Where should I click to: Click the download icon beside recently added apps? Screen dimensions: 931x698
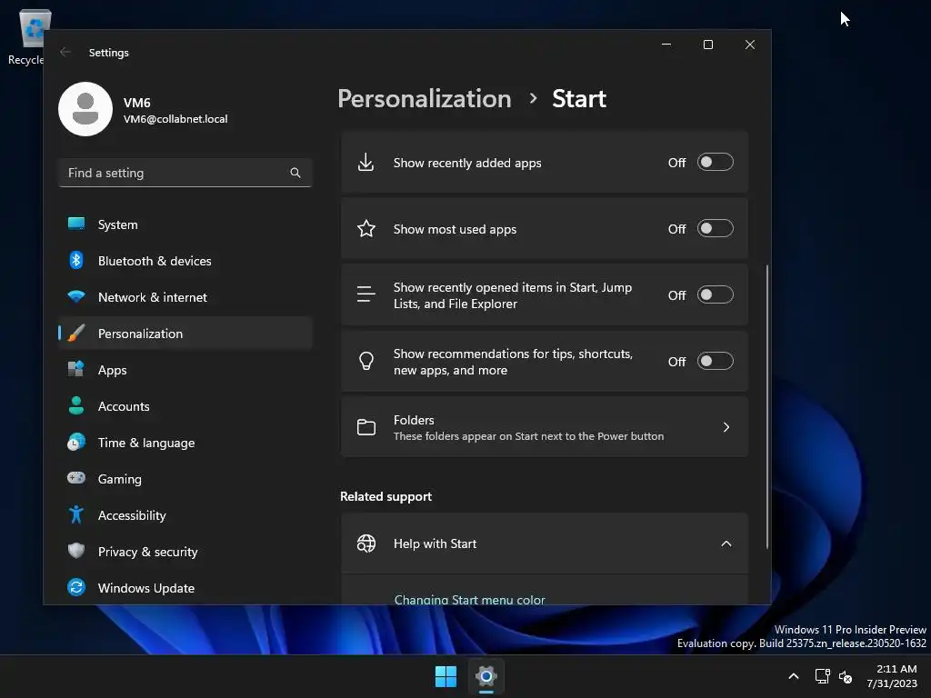click(365, 162)
